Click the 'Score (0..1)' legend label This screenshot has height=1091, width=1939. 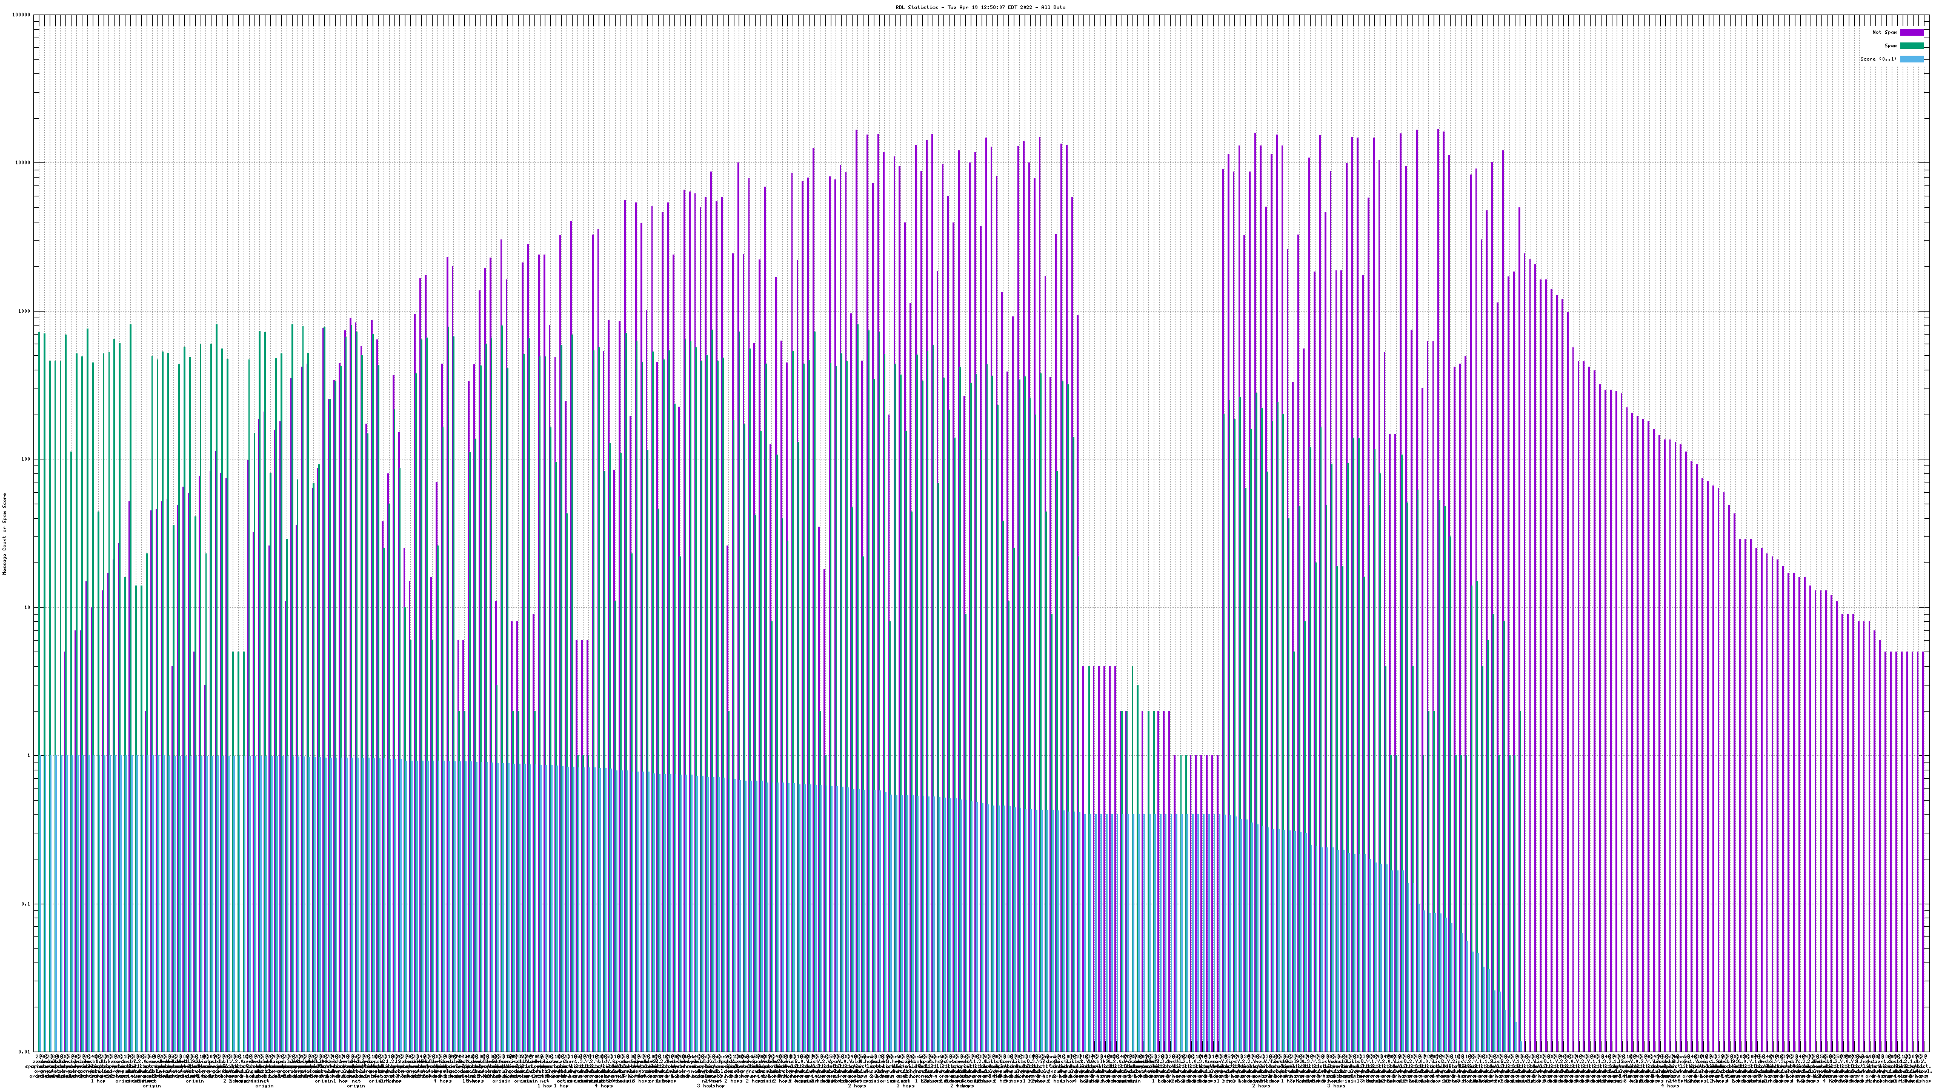tap(1878, 59)
